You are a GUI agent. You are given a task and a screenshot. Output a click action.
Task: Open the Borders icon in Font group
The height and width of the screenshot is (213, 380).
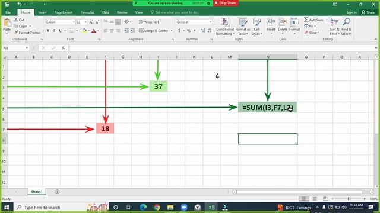point(72,31)
